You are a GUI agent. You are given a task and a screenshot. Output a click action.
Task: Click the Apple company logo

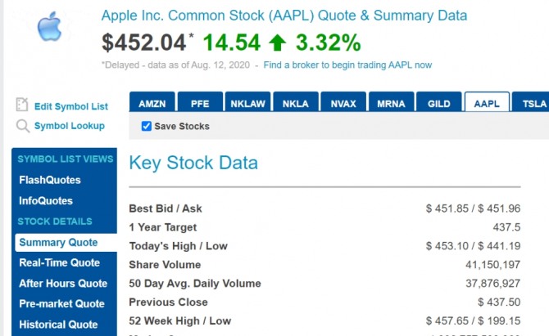click(x=49, y=27)
